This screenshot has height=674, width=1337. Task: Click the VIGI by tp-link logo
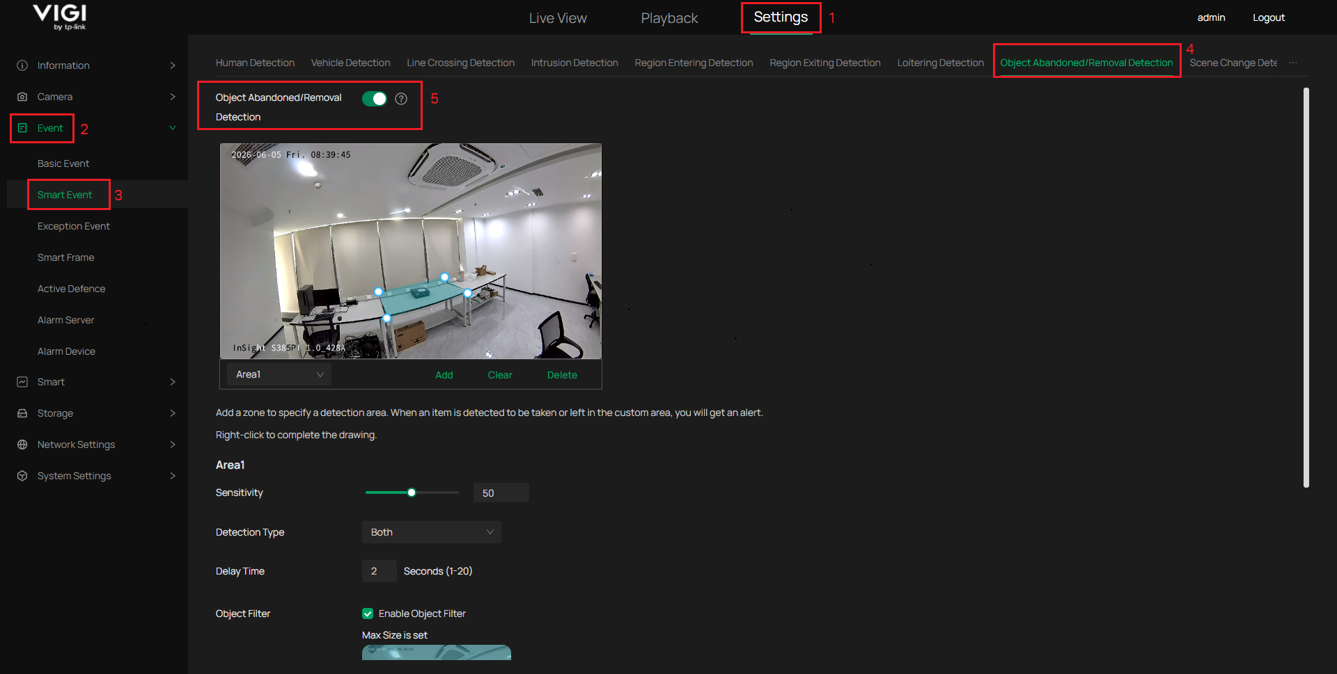(x=60, y=17)
